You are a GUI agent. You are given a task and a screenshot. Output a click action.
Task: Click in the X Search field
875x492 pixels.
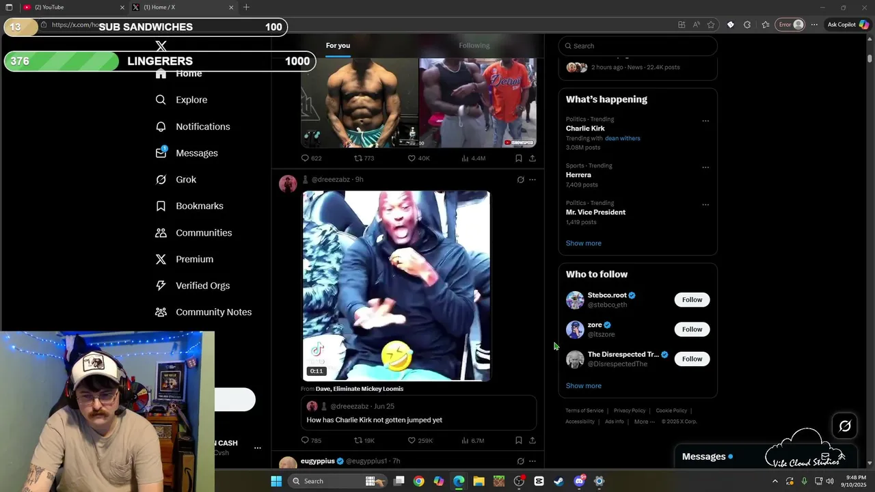(x=638, y=46)
